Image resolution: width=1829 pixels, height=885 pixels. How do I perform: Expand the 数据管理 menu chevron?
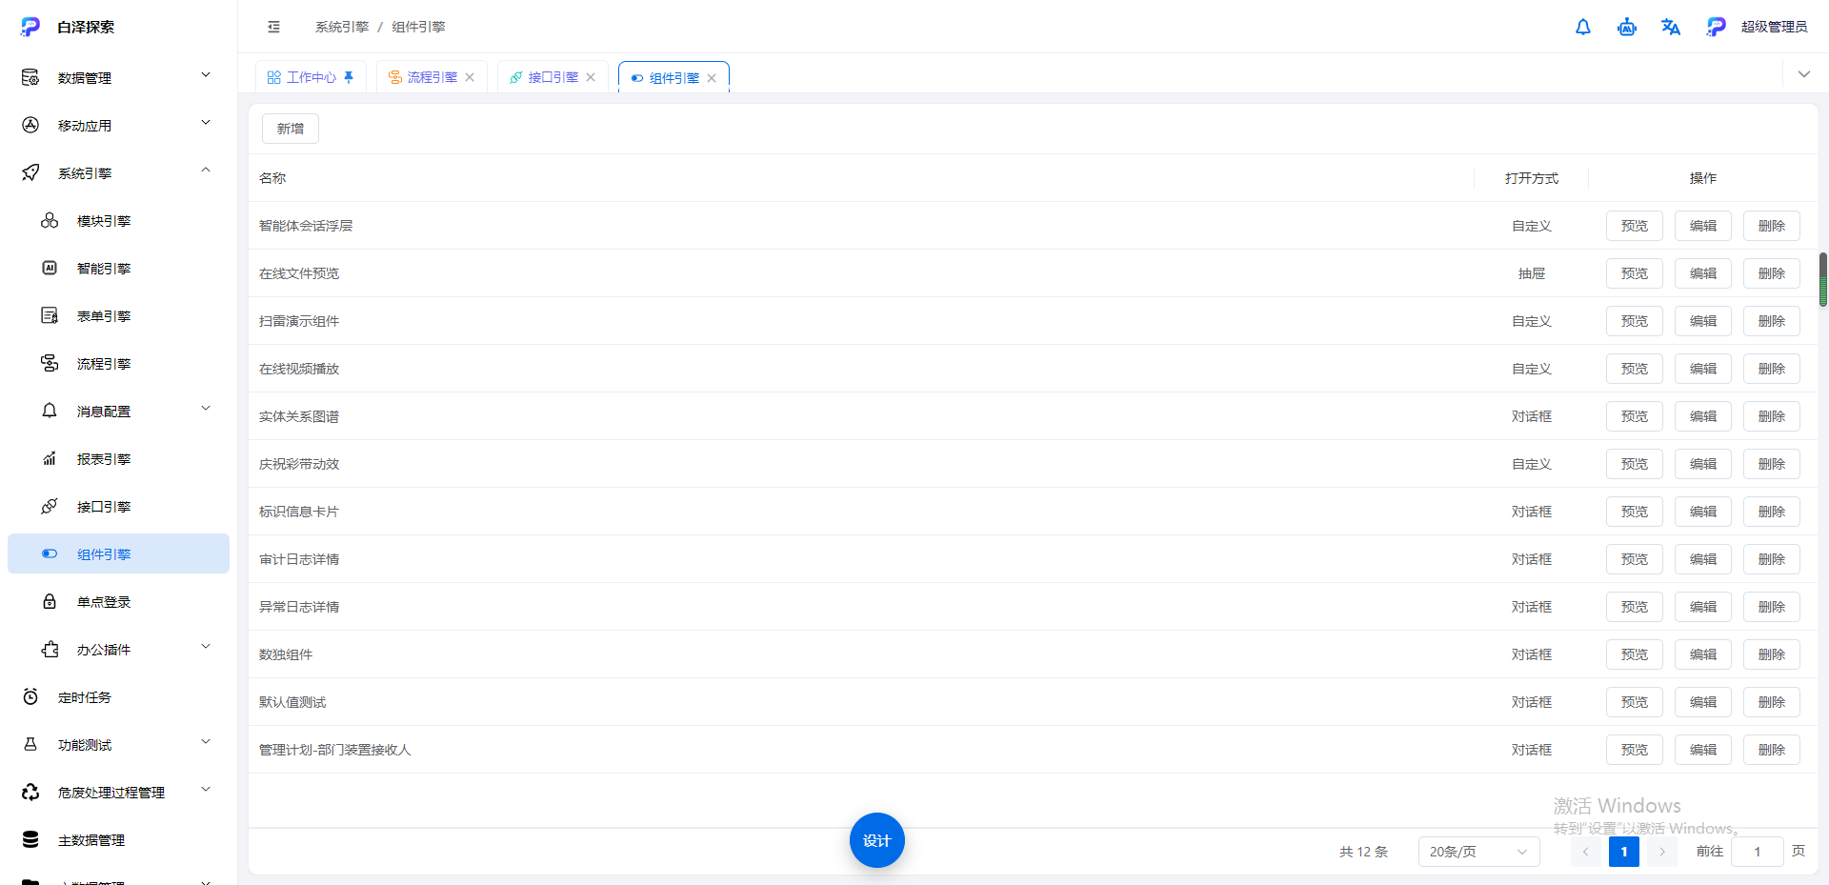click(206, 75)
